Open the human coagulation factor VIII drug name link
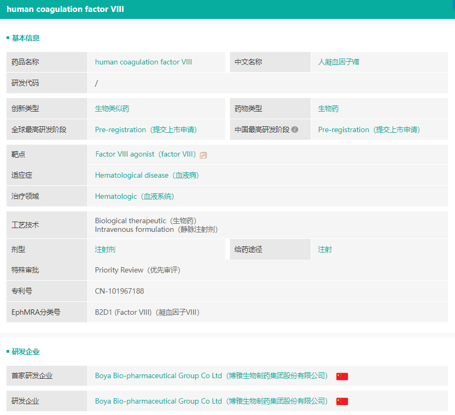The image size is (455, 415). [143, 62]
